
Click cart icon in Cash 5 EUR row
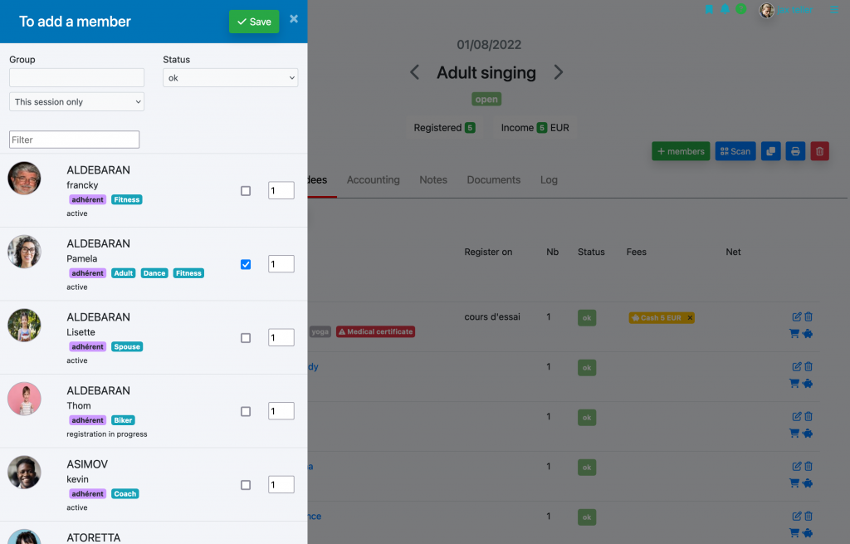[x=794, y=334]
